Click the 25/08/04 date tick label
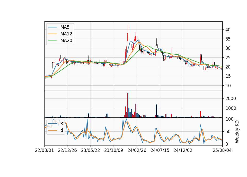 [x=222, y=150]
